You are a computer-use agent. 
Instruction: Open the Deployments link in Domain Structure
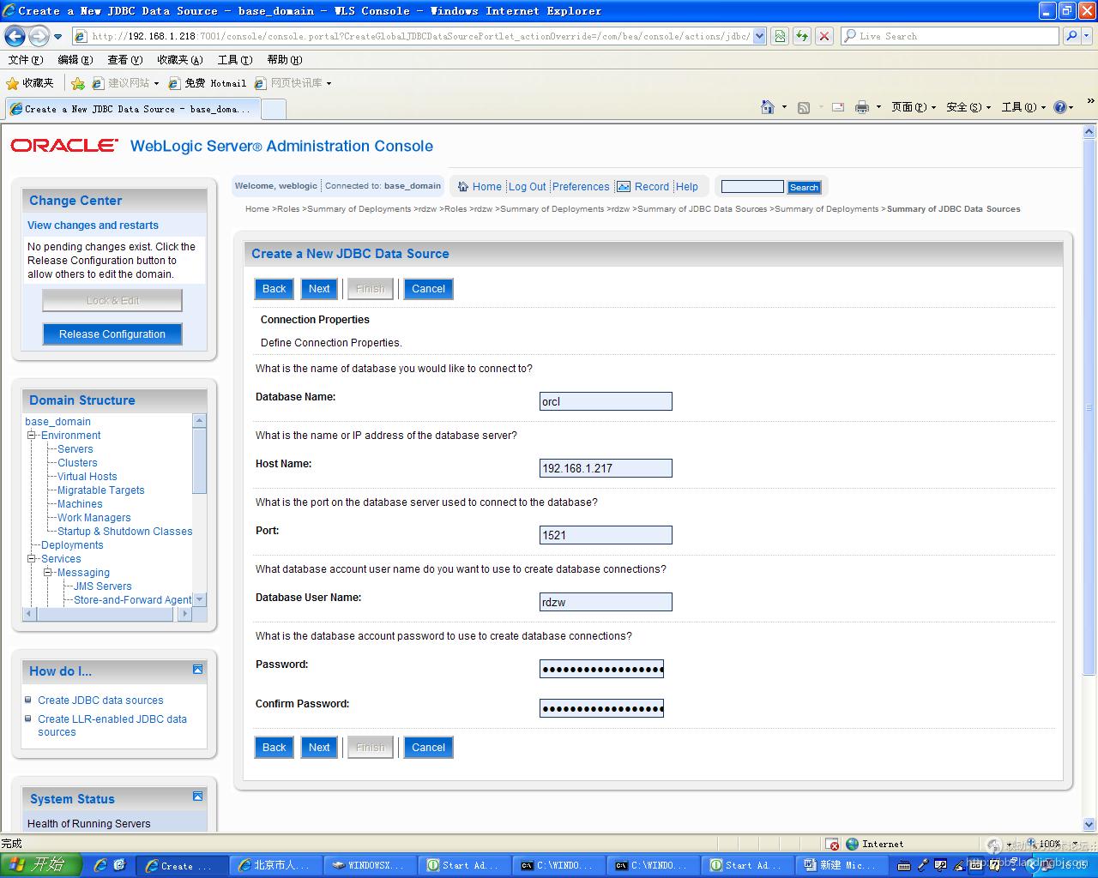pyautogui.click(x=72, y=545)
